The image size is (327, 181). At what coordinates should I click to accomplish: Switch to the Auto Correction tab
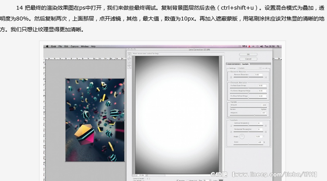[234, 64]
